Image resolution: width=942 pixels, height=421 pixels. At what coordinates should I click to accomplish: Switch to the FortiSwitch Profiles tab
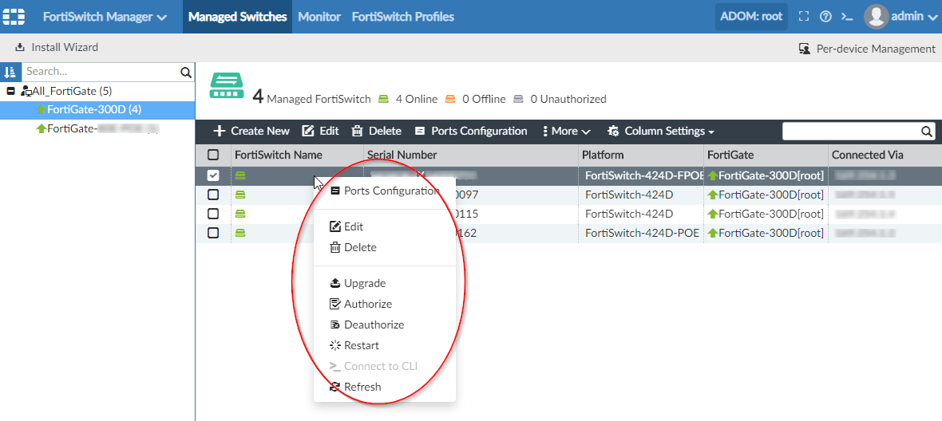[402, 17]
